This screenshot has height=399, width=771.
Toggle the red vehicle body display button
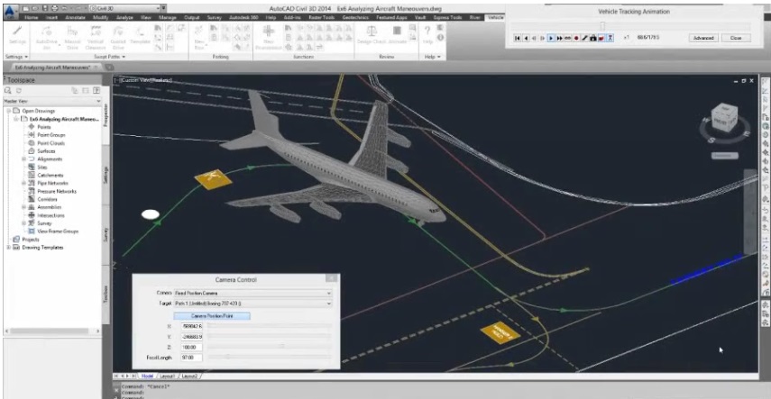[x=601, y=38]
